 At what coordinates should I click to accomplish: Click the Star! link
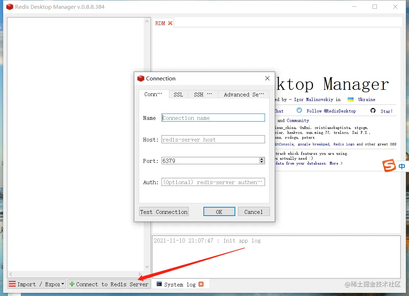coord(386,111)
